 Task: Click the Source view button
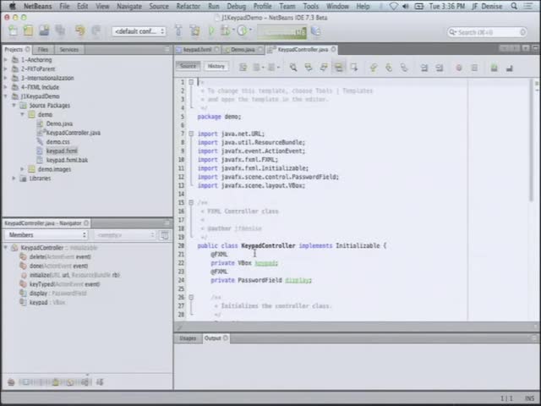[x=188, y=66]
